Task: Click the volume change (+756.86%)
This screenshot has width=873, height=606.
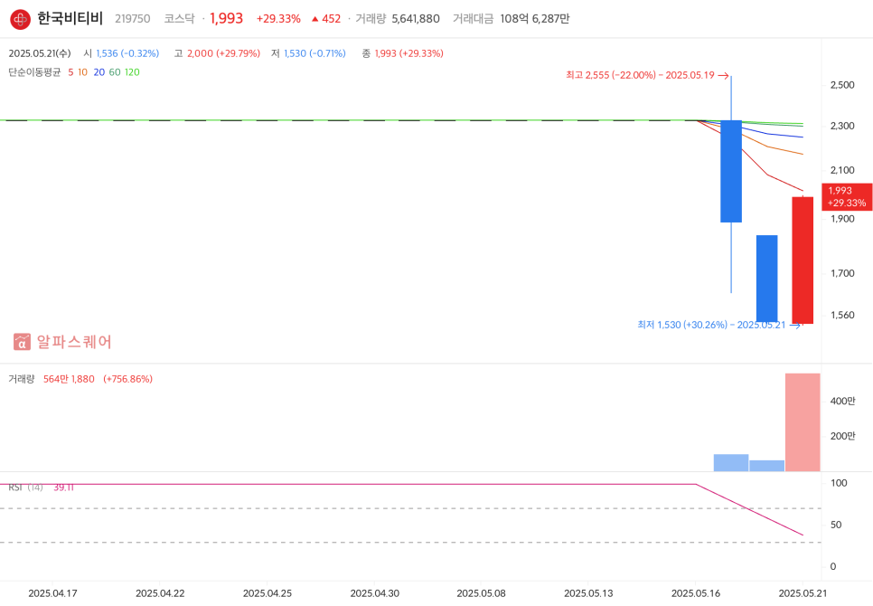Action: point(127,379)
